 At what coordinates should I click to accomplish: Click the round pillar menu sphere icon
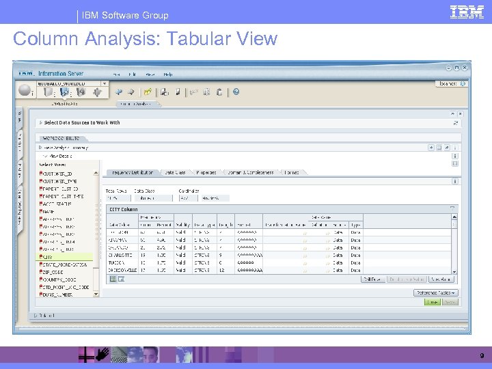pos(25,90)
